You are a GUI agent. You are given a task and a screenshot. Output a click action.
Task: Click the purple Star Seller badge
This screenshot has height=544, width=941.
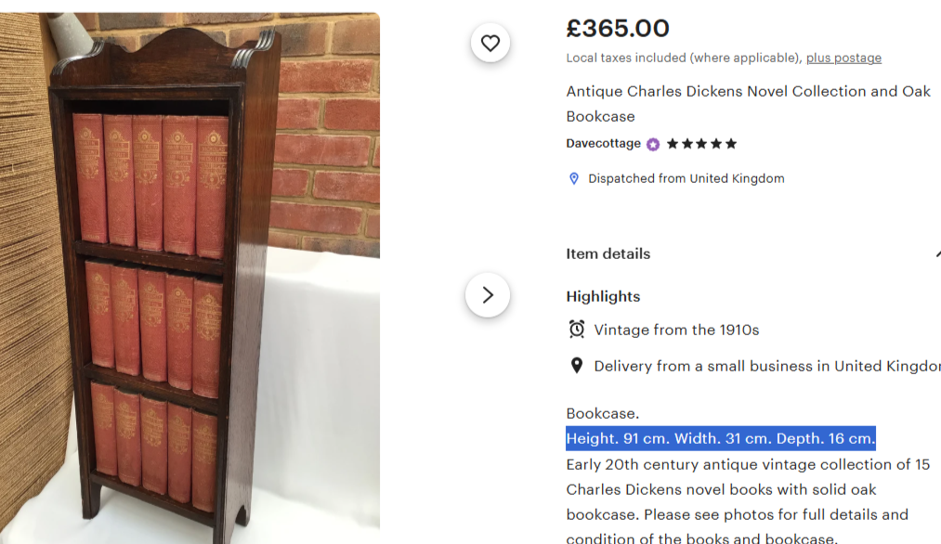pos(653,144)
